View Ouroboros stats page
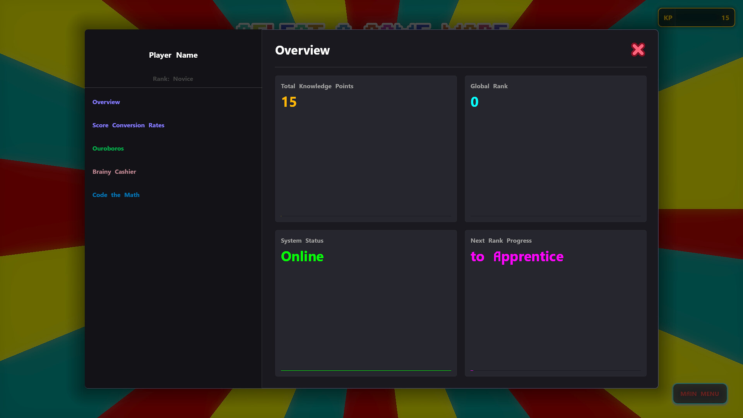This screenshot has height=418, width=743. pyautogui.click(x=108, y=148)
